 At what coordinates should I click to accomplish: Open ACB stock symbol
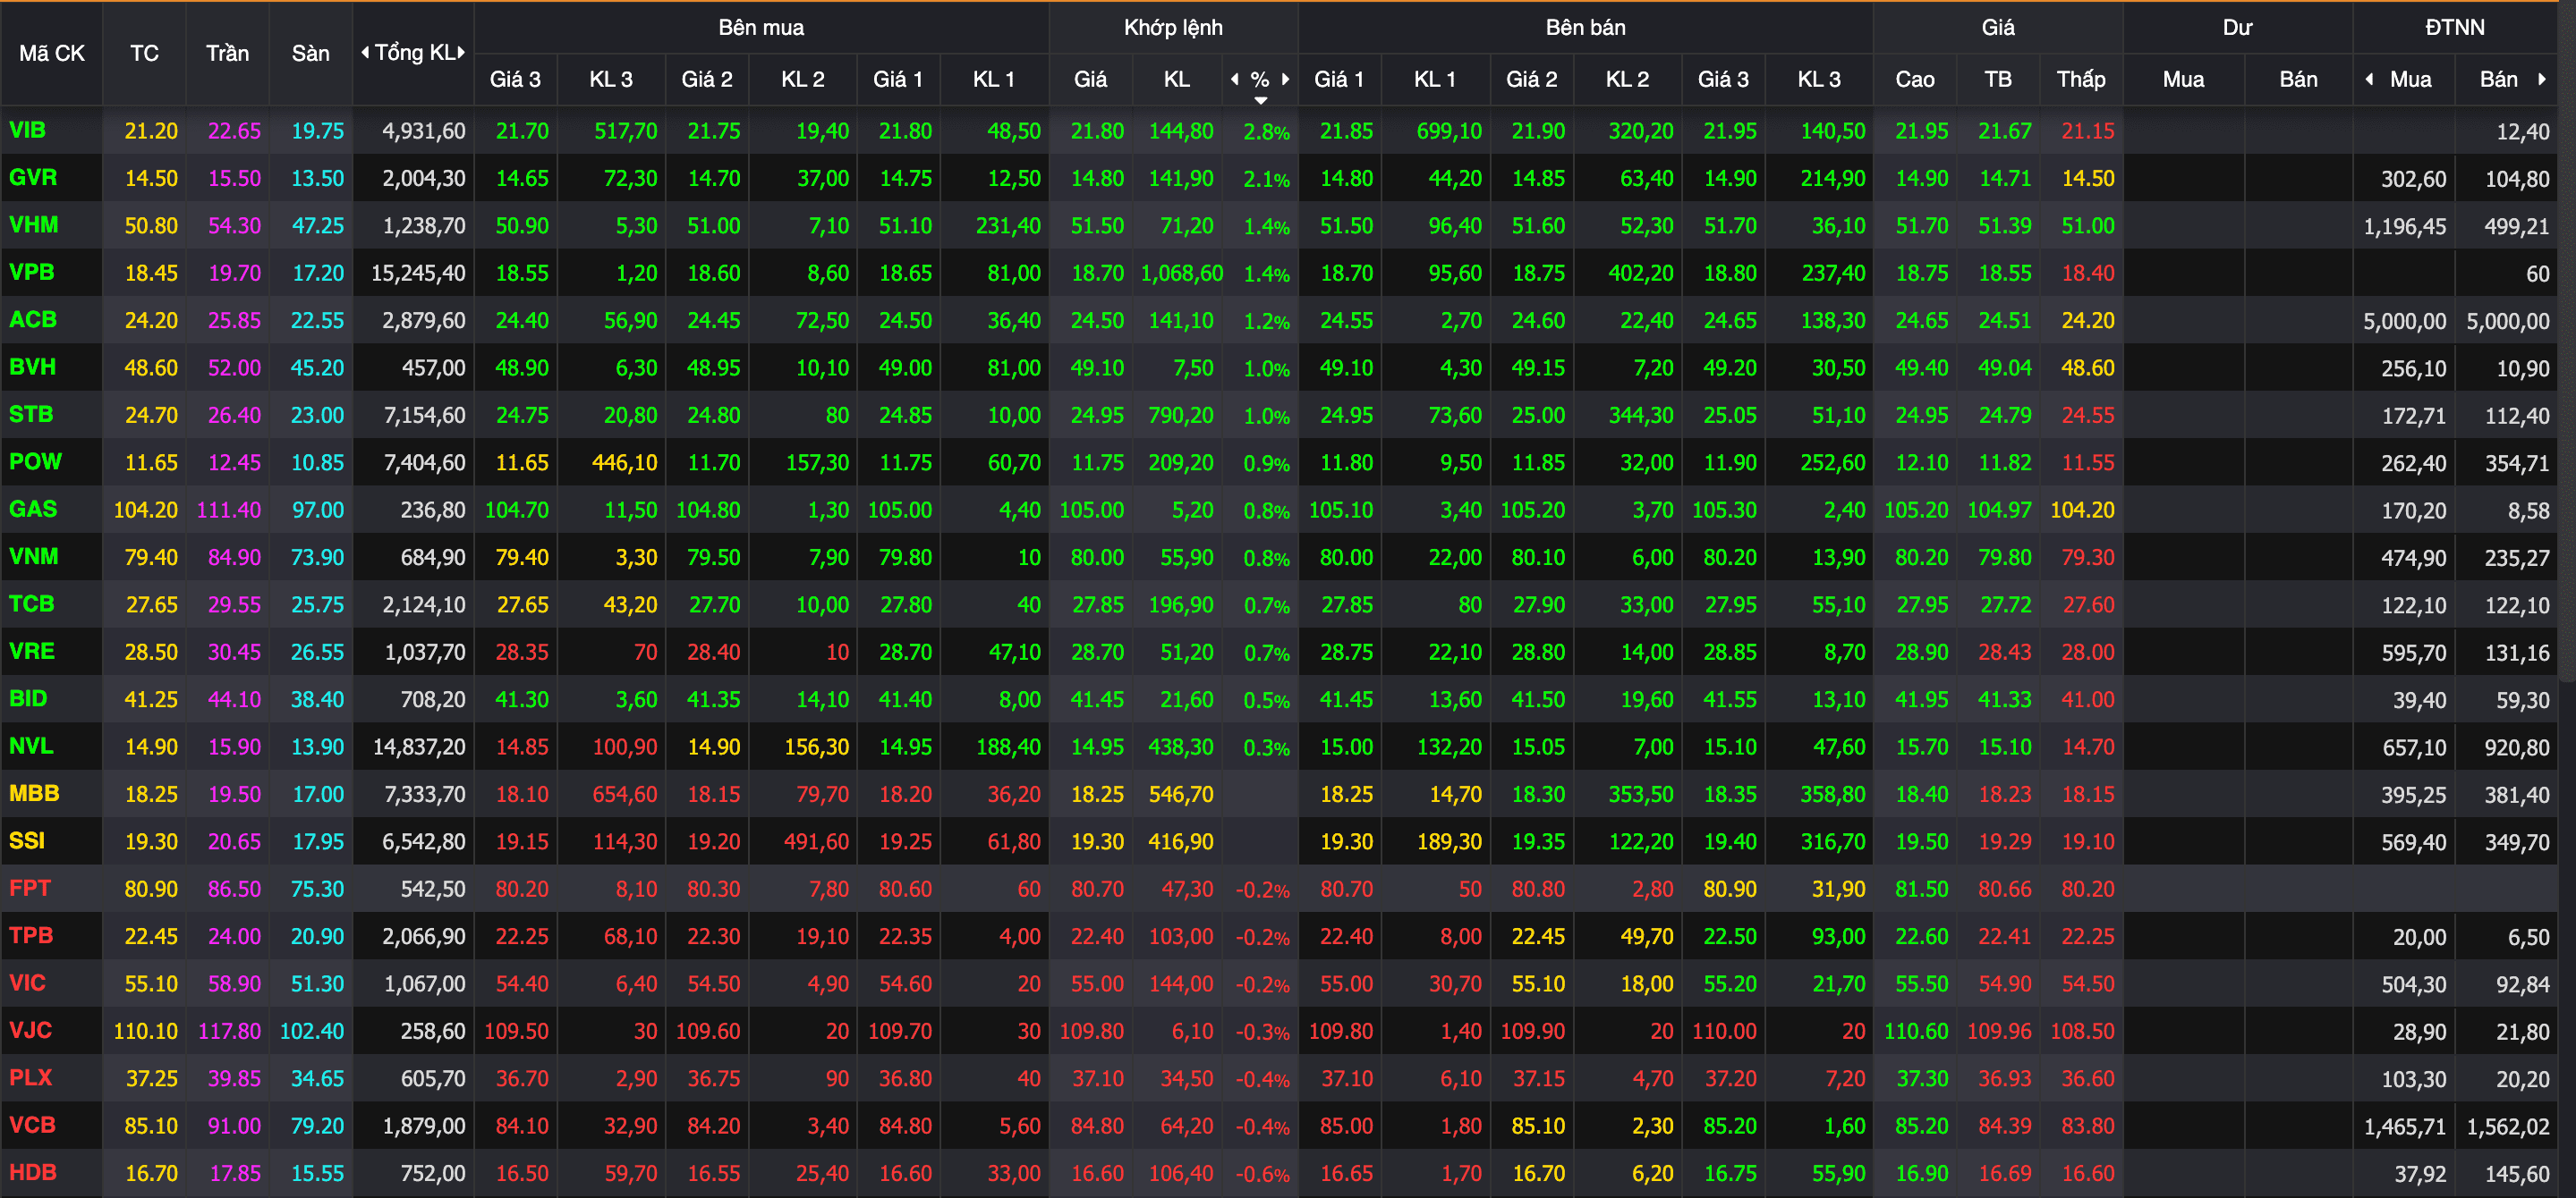33,320
